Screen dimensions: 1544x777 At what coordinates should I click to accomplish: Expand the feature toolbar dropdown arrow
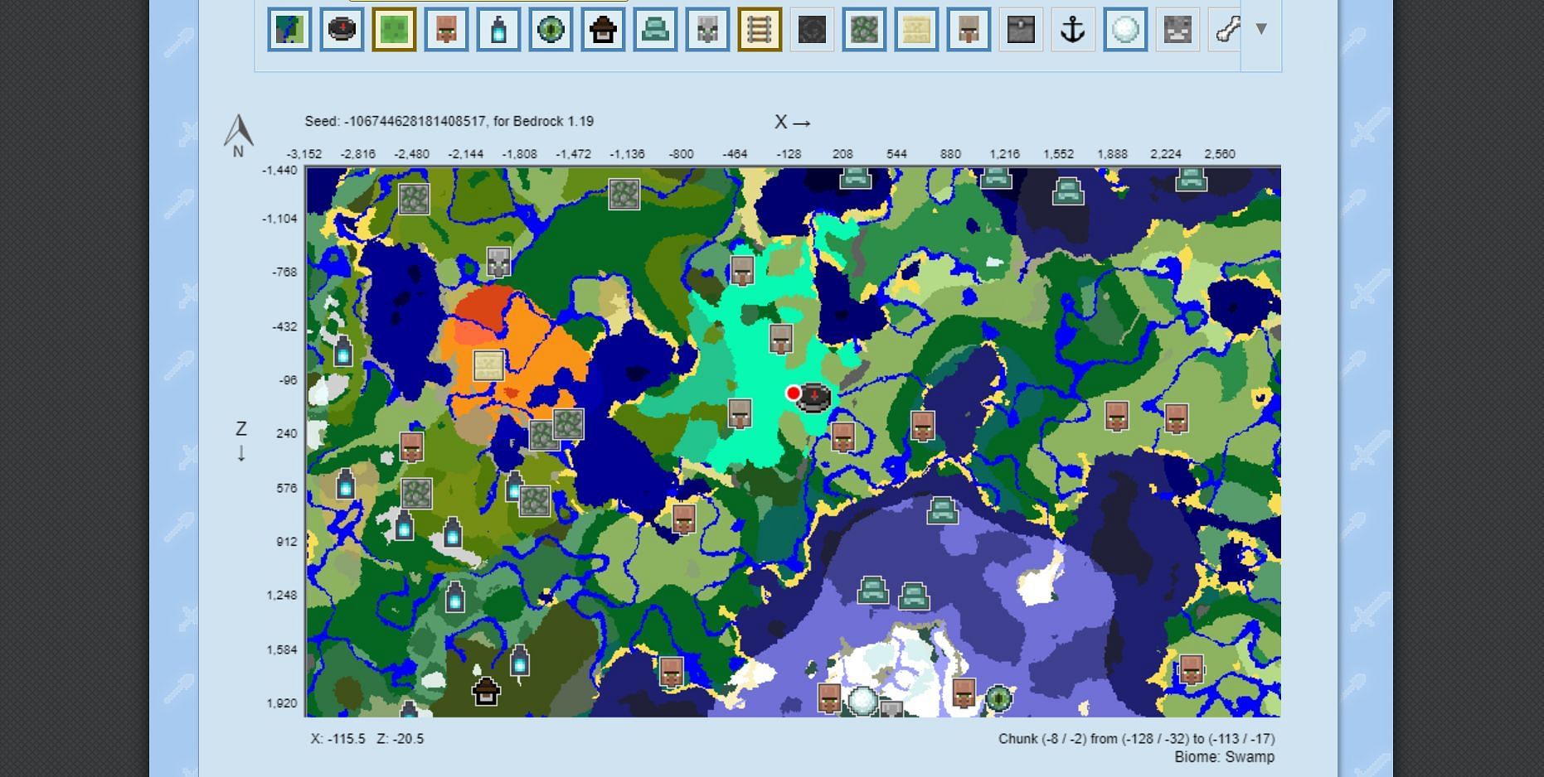pos(1261,29)
